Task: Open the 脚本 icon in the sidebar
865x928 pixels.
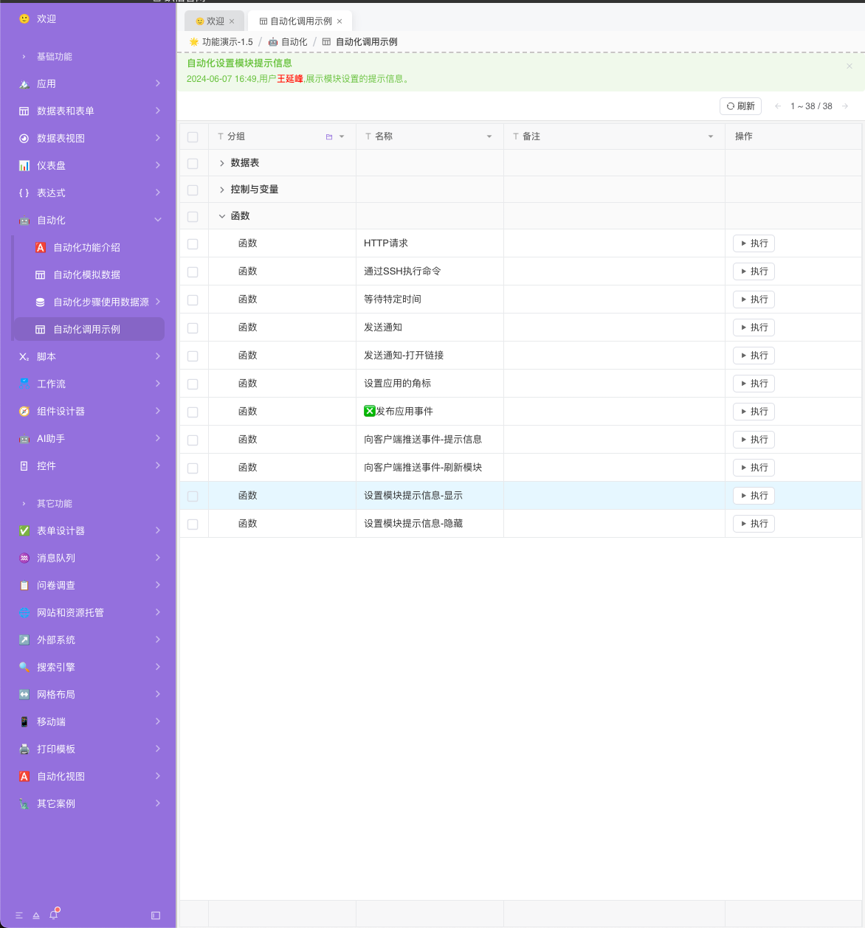Action: point(24,356)
